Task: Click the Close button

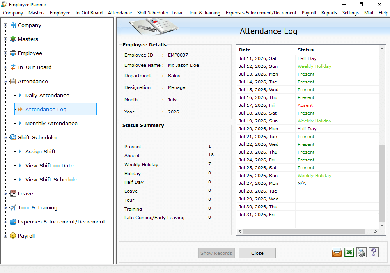Action: coord(257,253)
